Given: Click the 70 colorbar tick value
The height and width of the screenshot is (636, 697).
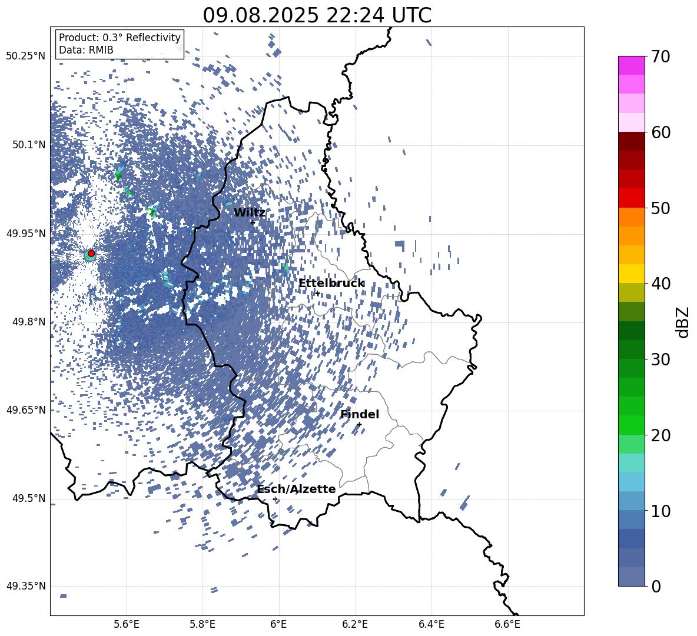Looking at the screenshot, I should pos(661,57).
